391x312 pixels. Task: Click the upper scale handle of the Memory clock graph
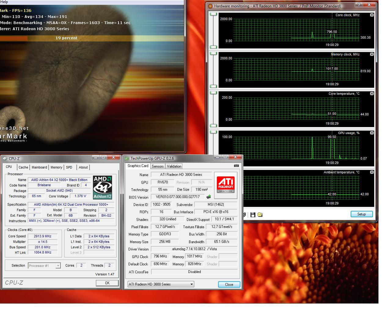pyautogui.click(x=214, y=54)
